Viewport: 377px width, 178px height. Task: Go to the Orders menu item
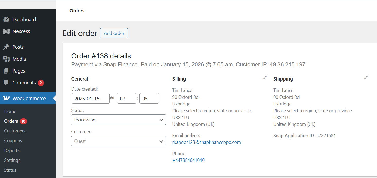[x=11, y=121]
